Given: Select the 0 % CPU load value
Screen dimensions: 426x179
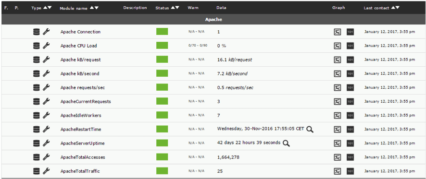Looking at the screenshot, I should pos(222,46).
